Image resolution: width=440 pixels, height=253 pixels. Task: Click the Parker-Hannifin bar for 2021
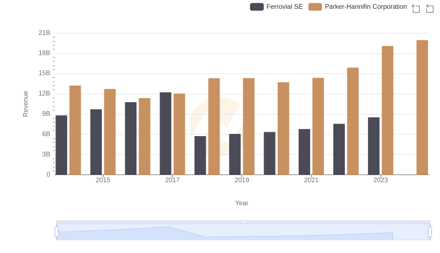(318, 126)
